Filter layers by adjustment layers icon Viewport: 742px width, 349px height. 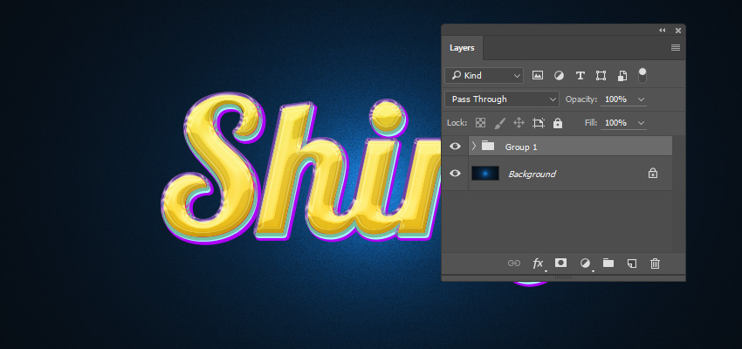pyautogui.click(x=559, y=76)
